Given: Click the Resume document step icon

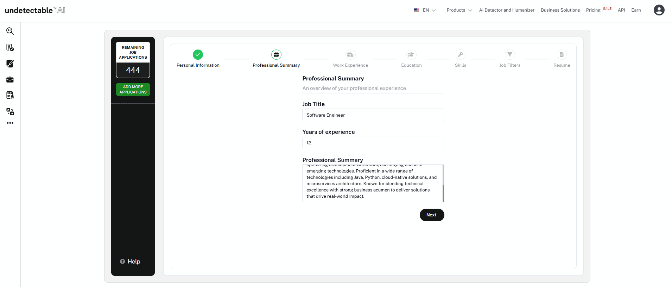Looking at the screenshot, I should [x=562, y=54].
